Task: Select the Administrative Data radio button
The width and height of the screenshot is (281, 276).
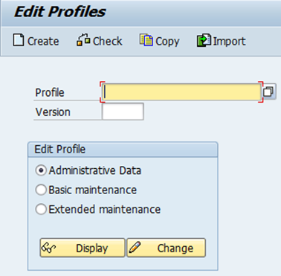Action: [x=41, y=170]
